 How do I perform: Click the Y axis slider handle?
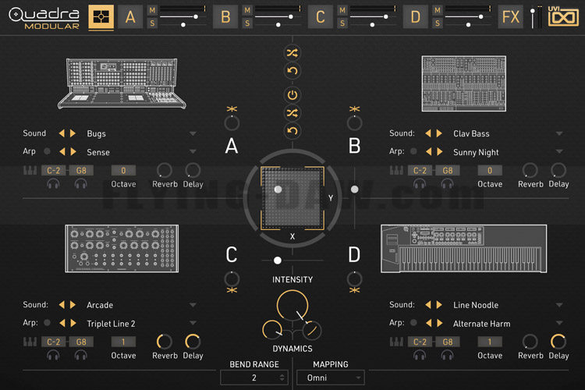coord(354,190)
